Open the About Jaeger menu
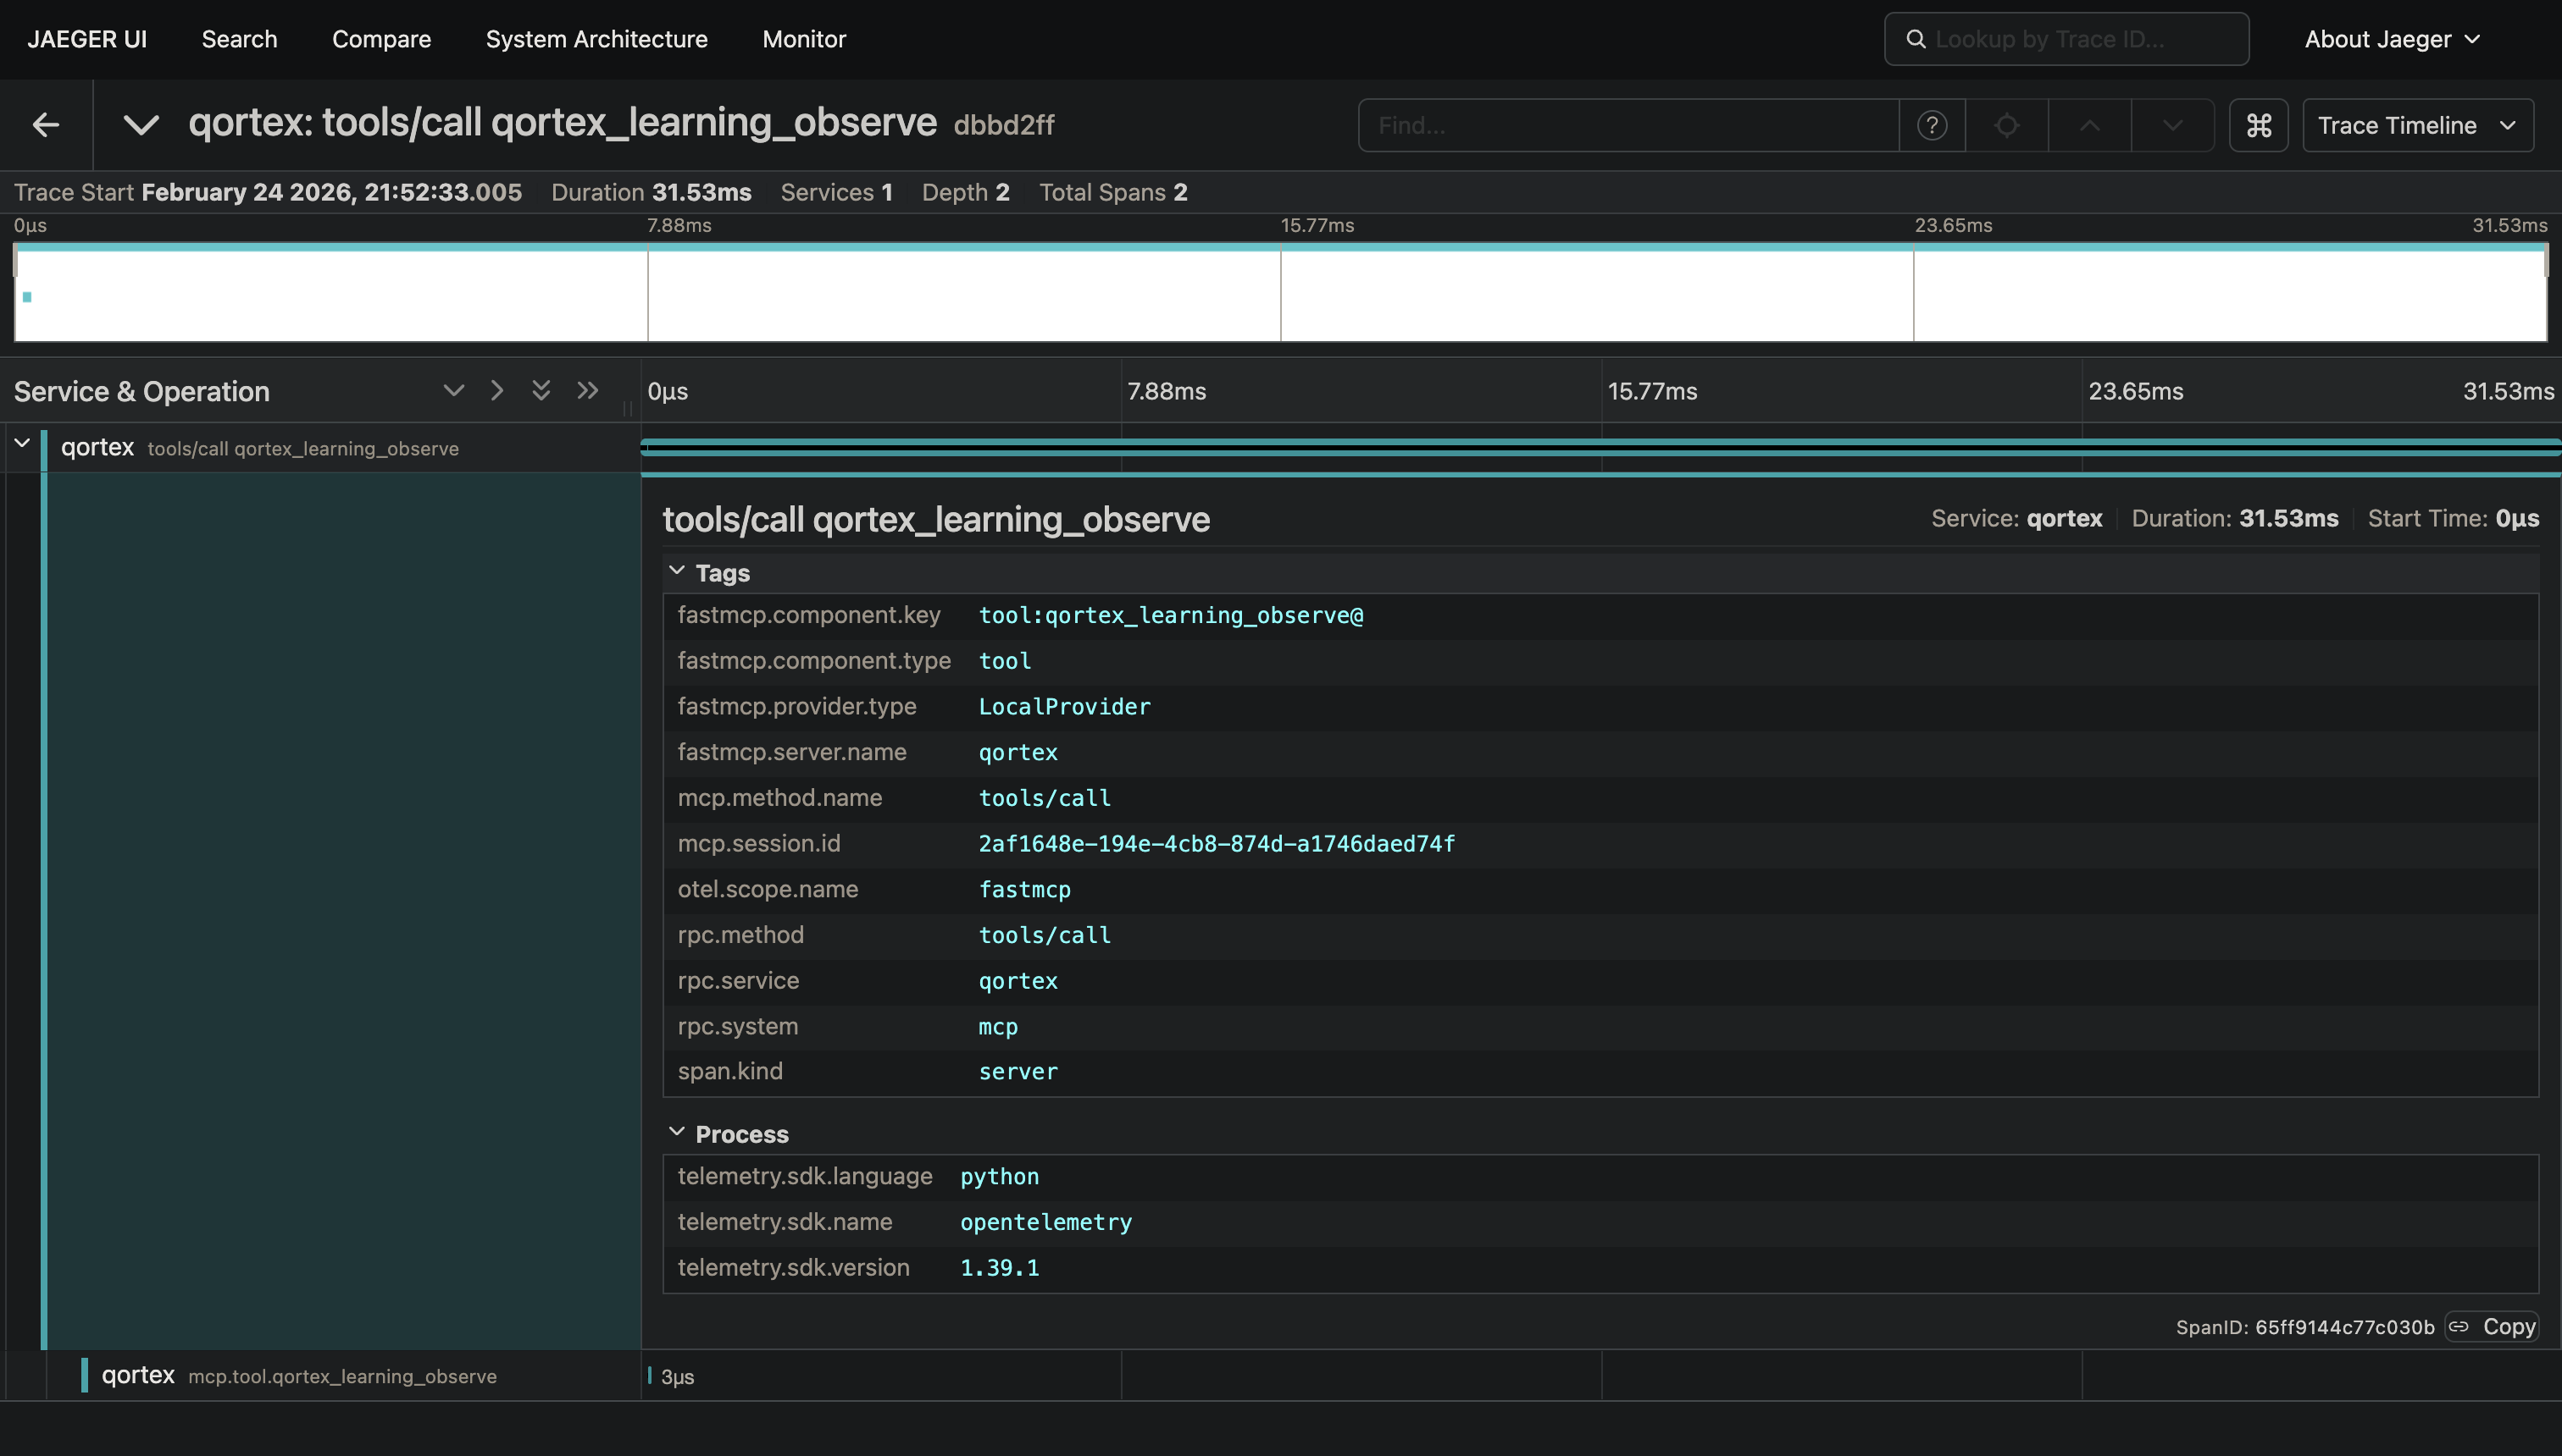The width and height of the screenshot is (2562, 1456). pos(2392,39)
